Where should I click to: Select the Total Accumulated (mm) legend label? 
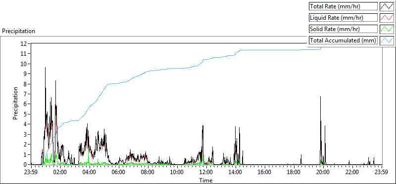[343, 40]
